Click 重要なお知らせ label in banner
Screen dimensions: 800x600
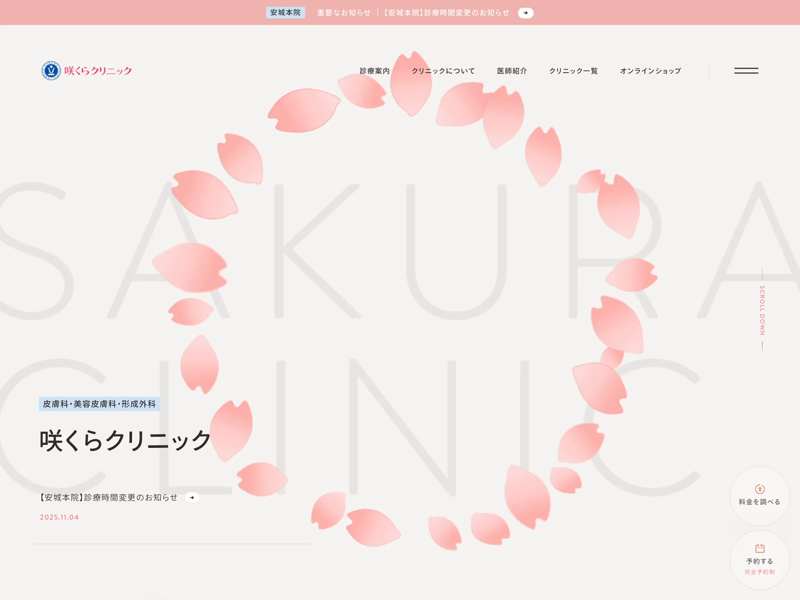[344, 13]
